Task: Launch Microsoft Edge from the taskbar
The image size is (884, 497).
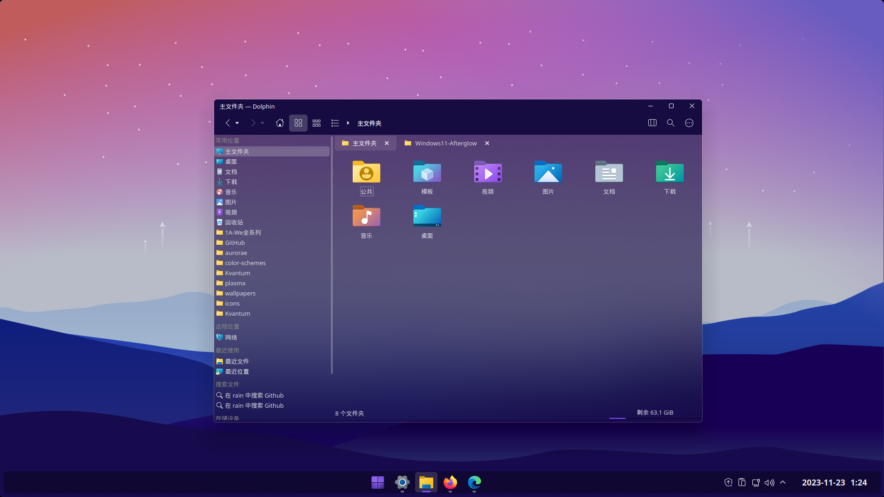Action: coord(474,482)
